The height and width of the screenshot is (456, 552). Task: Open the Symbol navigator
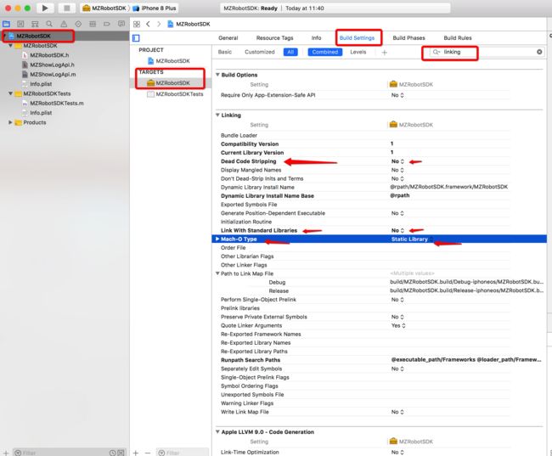click(35, 24)
